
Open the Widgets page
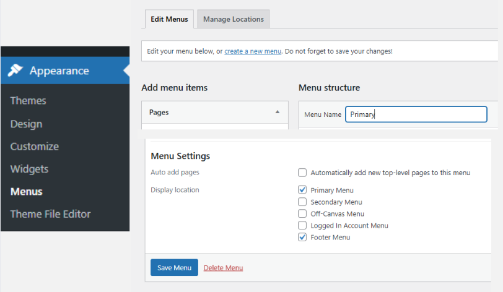(x=29, y=169)
